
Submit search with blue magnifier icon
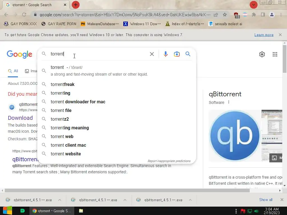coord(188,54)
